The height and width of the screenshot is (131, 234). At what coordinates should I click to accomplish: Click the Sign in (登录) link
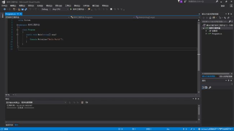222,6
